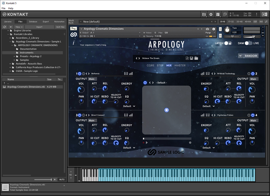Open preset browser folder icon
Image resolution: width=270 pixels, height=196 pixels.
click(x=196, y=58)
